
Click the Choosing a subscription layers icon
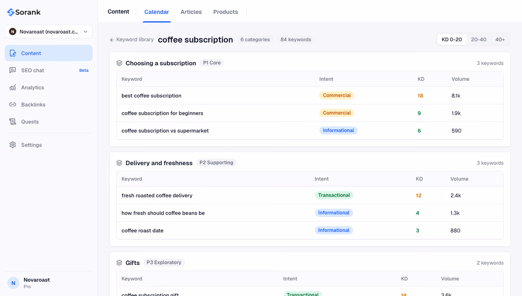[x=119, y=63]
